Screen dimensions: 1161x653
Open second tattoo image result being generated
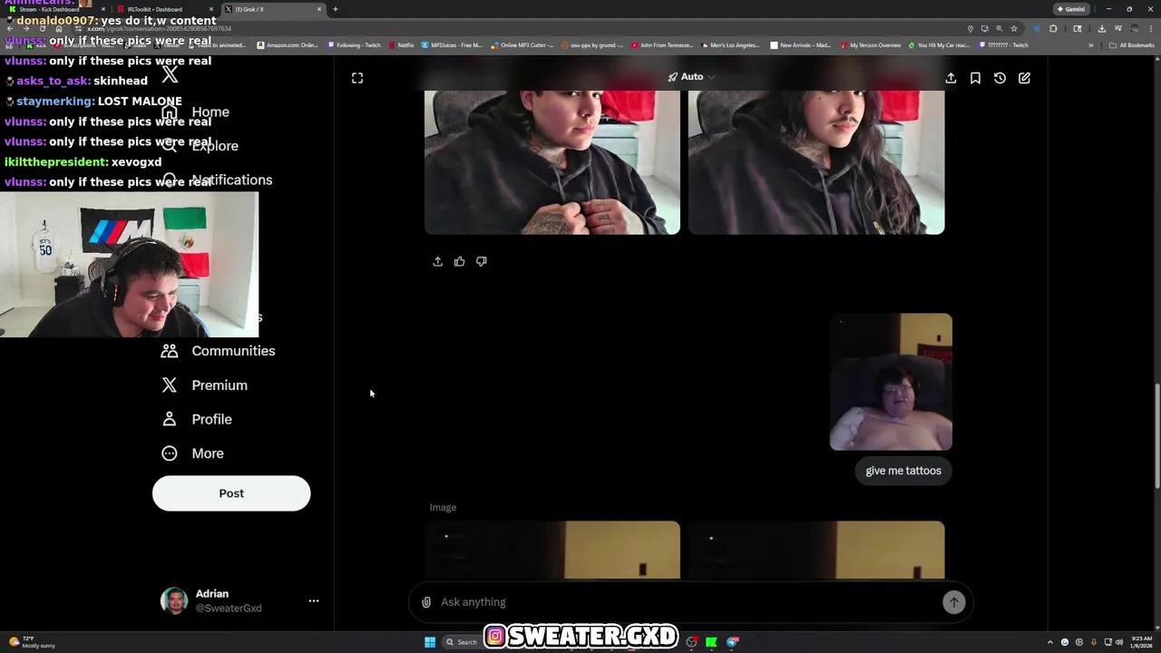pos(816,550)
